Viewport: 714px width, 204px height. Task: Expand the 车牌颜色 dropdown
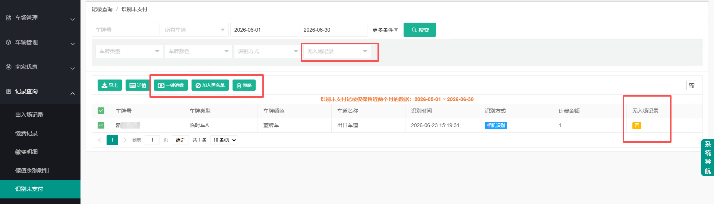pyautogui.click(x=199, y=51)
